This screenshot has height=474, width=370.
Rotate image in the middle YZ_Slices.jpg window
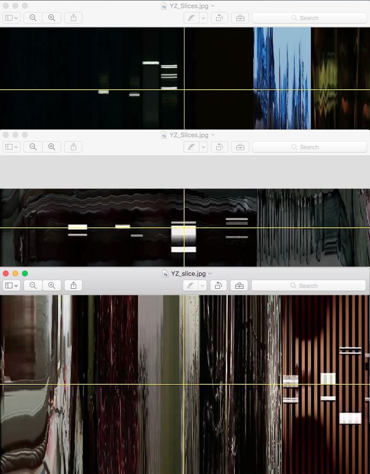click(220, 147)
